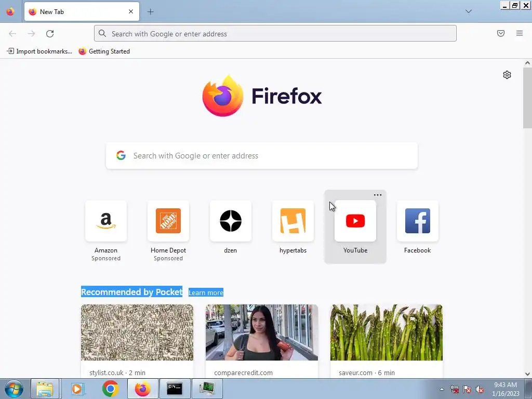Open comparecredit.com story thumbnail
Viewport: 532px width, 399px height.
(262, 332)
